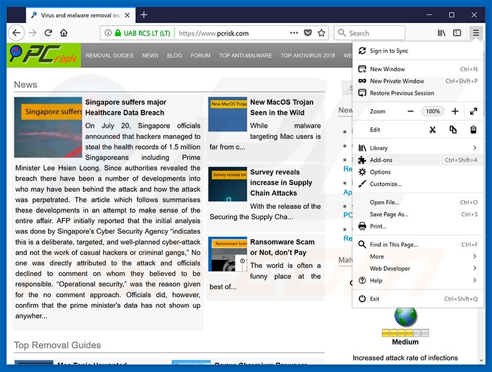The width and height of the screenshot is (492, 372).
Task: Open the Library toolbar icon
Action: pyautogui.click(x=442, y=33)
